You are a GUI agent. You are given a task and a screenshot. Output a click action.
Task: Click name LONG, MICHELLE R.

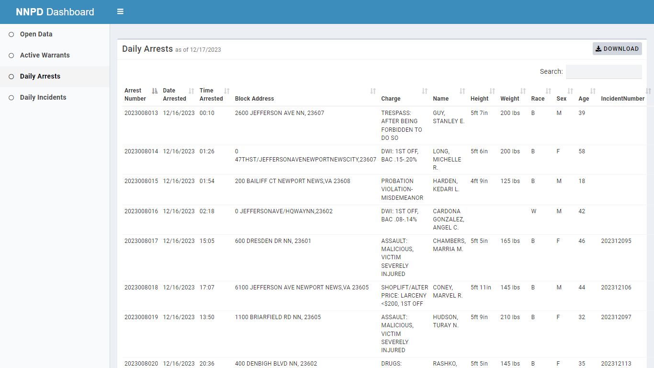[x=447, y=160]
